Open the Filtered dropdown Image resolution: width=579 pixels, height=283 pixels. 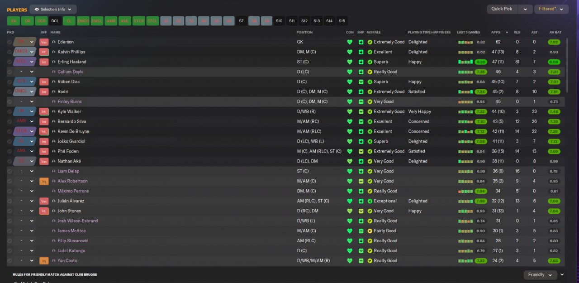(x=551, y=9)
